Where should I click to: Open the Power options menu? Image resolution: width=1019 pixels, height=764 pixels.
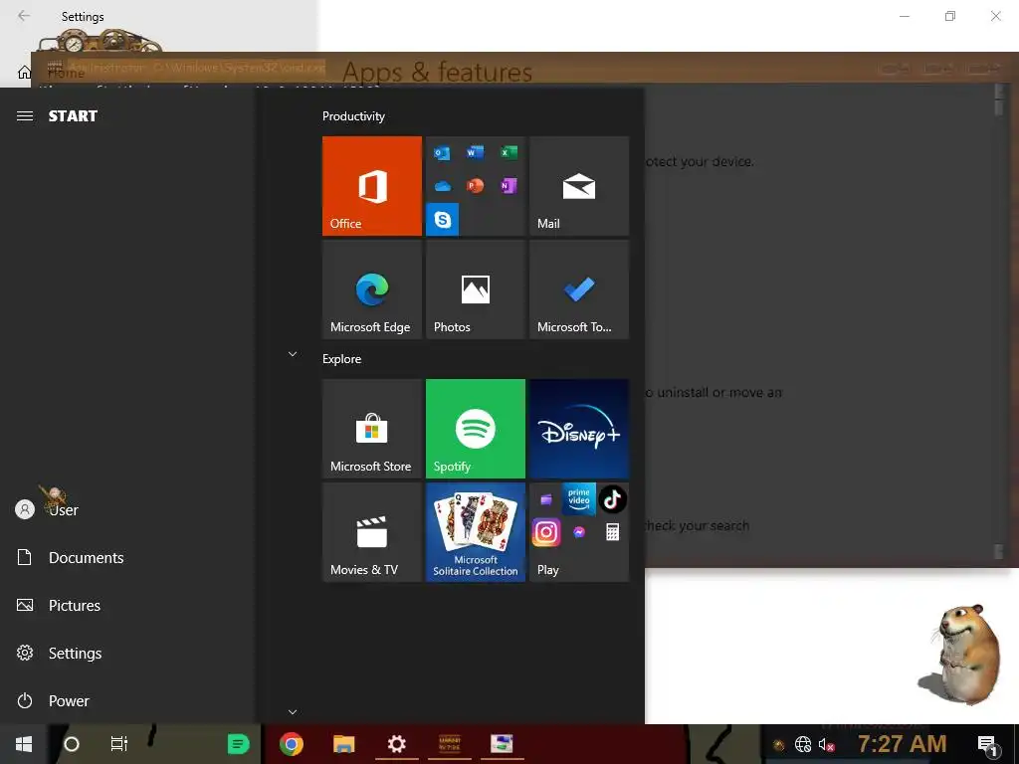53,701
